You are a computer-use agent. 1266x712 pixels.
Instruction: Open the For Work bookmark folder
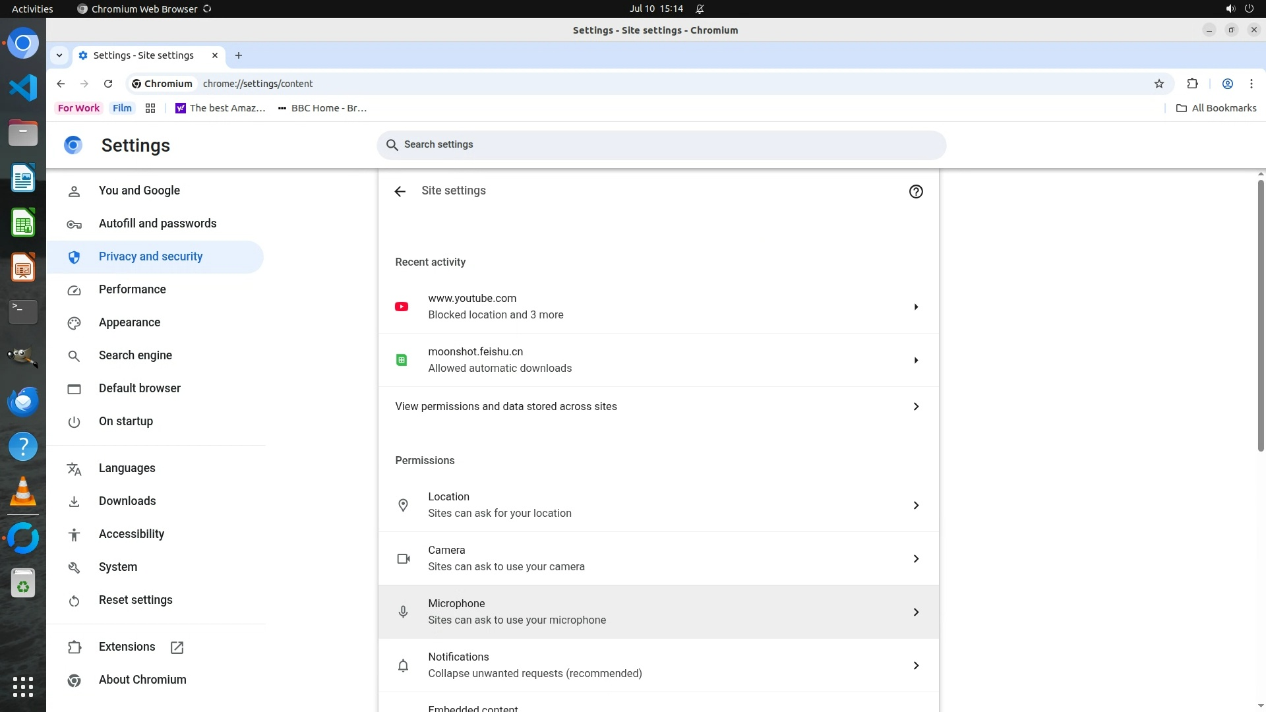[78, 108]
